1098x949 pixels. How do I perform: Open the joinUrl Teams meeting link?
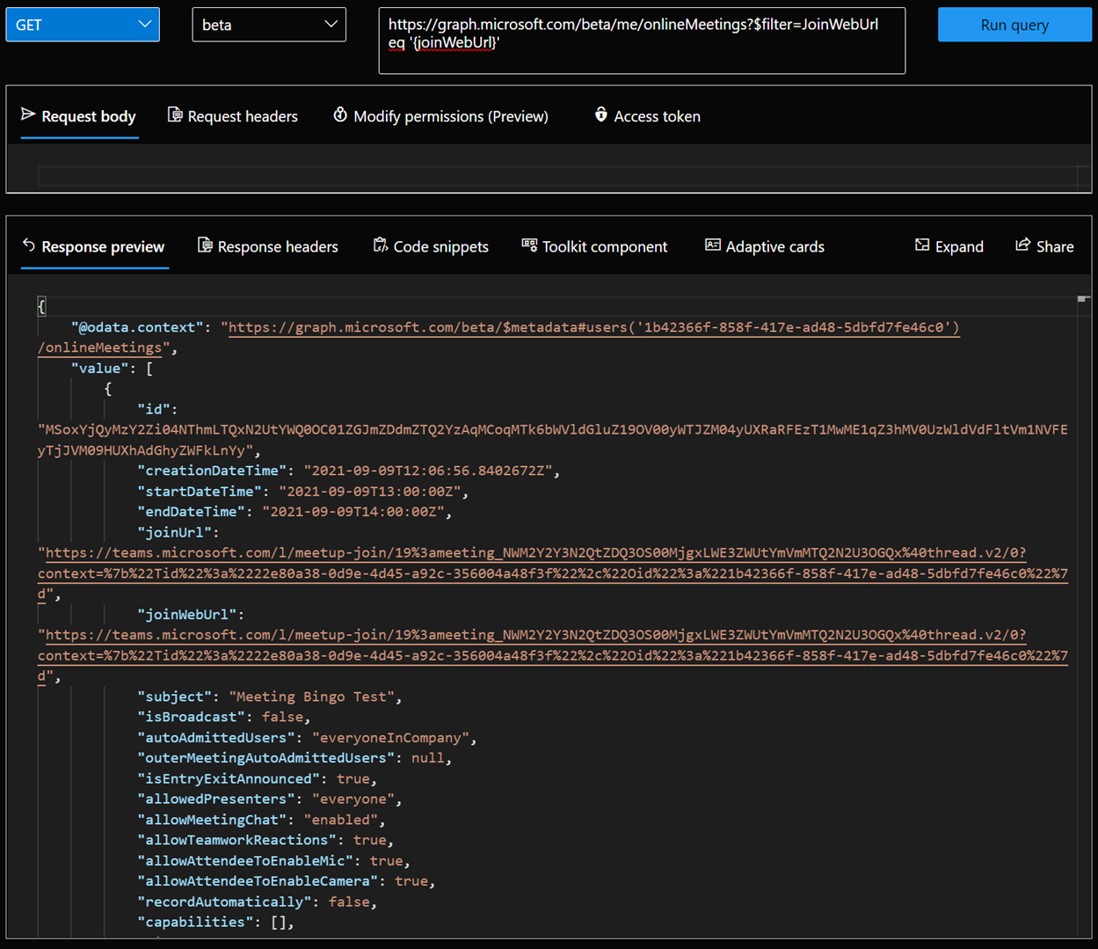point(553,573)
